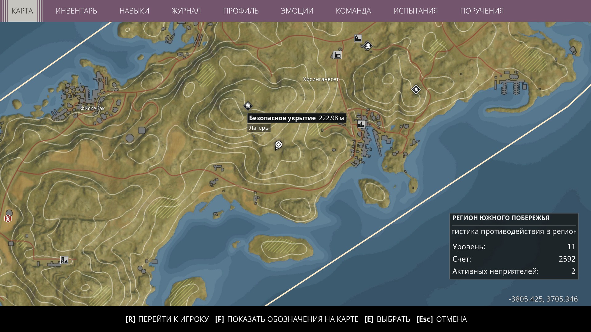The image size is (591, 332).
Task: Click the player position marker on the map
Action: (x=278, y=145)
